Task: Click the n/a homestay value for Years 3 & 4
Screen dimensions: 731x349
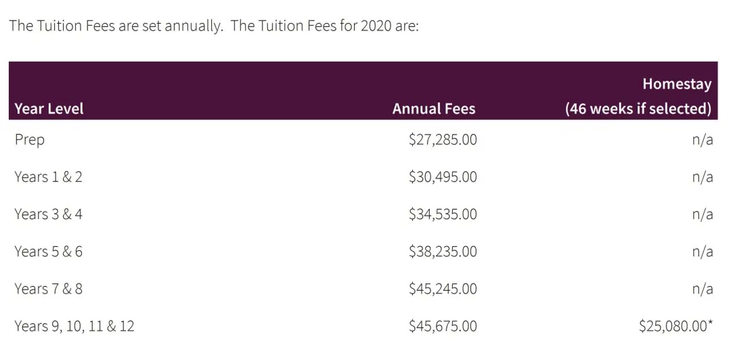Action: (703, 214)
